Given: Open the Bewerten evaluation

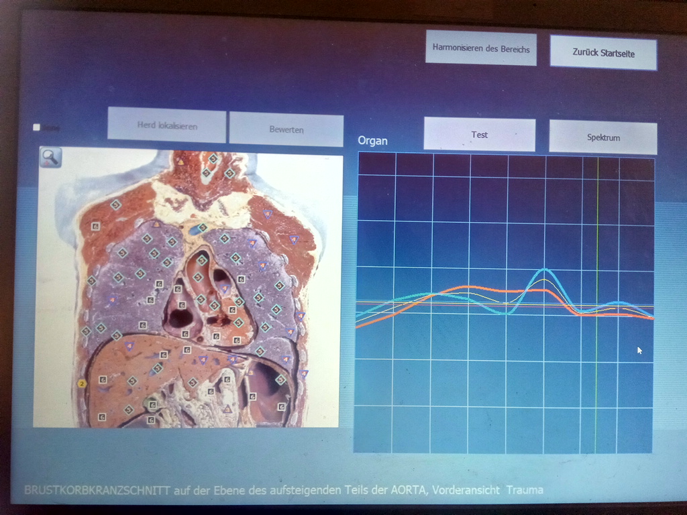Looking at the screenshot, I should pyautogui.click(x=286, y=129).
